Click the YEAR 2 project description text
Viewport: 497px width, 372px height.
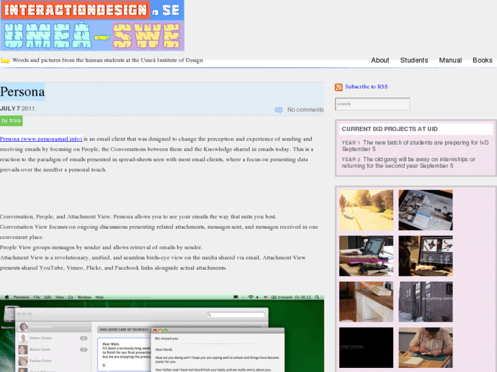coord(409,162)
